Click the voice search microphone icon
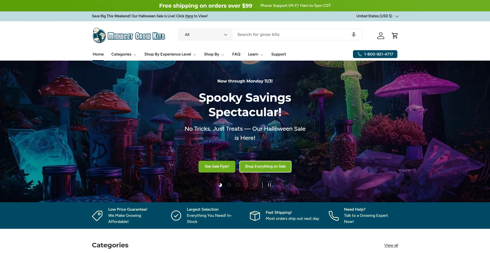Screen dimensions: 490x253 [354, 35]
